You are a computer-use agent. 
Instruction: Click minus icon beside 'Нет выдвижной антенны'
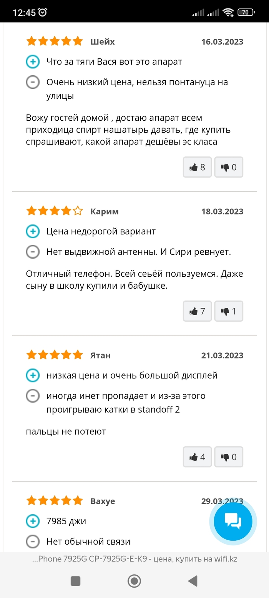(x=33, y=252)
